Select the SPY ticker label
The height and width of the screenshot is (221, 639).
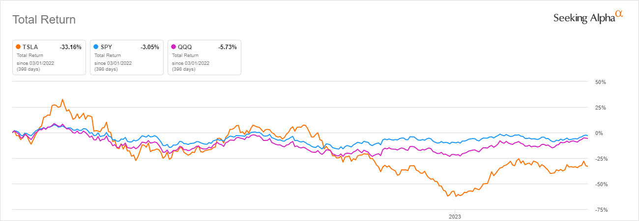coord(107,47)
